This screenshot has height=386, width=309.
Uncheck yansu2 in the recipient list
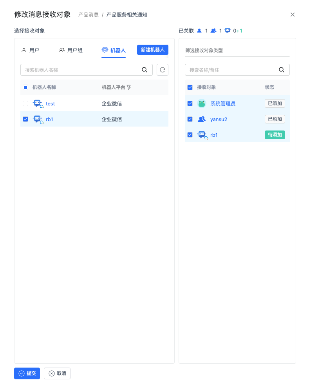190,119
